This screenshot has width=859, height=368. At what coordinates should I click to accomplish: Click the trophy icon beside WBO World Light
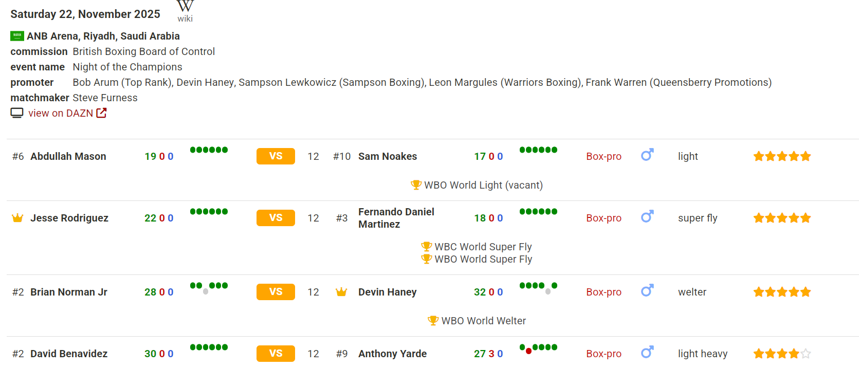click(x=416, y=185)
